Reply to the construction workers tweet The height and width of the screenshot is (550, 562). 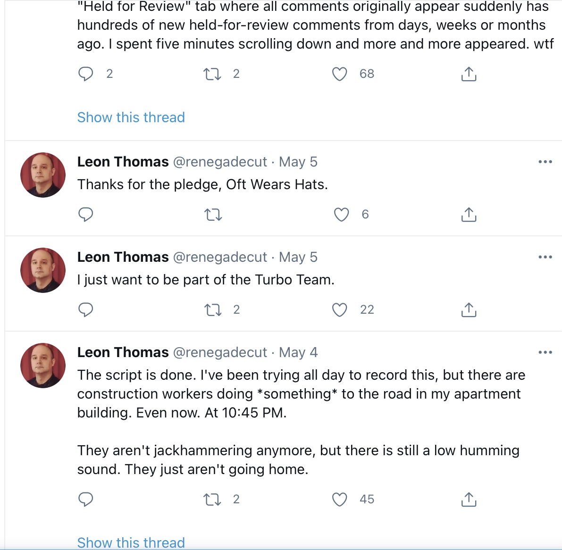point(86,500)
